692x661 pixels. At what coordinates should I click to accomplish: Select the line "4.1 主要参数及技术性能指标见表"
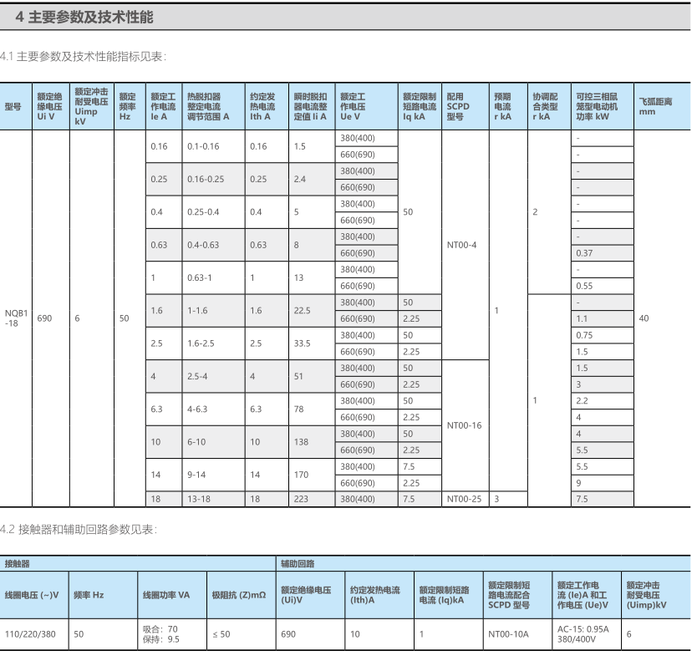pos(83,57)
